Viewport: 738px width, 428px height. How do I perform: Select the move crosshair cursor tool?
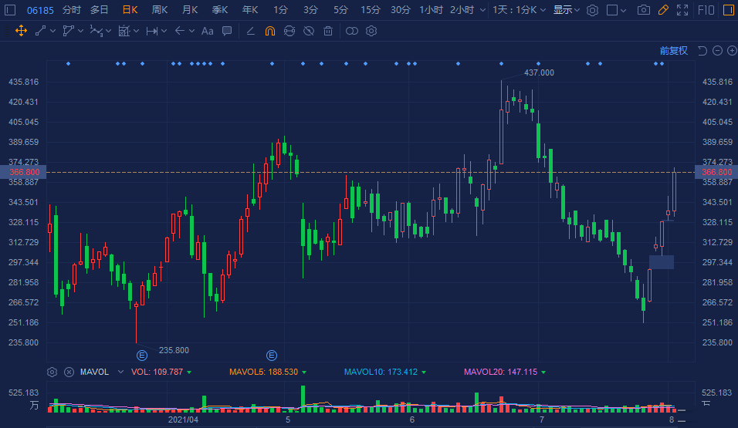[21, 31]
